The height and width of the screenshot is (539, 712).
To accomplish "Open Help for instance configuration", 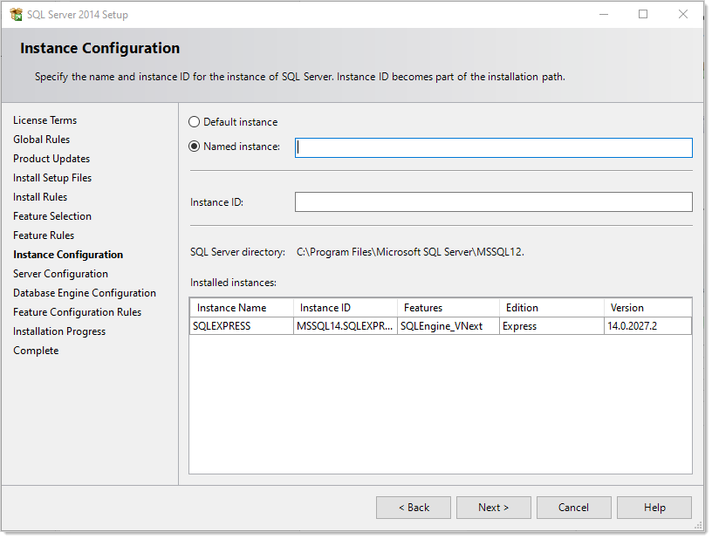I will pos(654,508).
